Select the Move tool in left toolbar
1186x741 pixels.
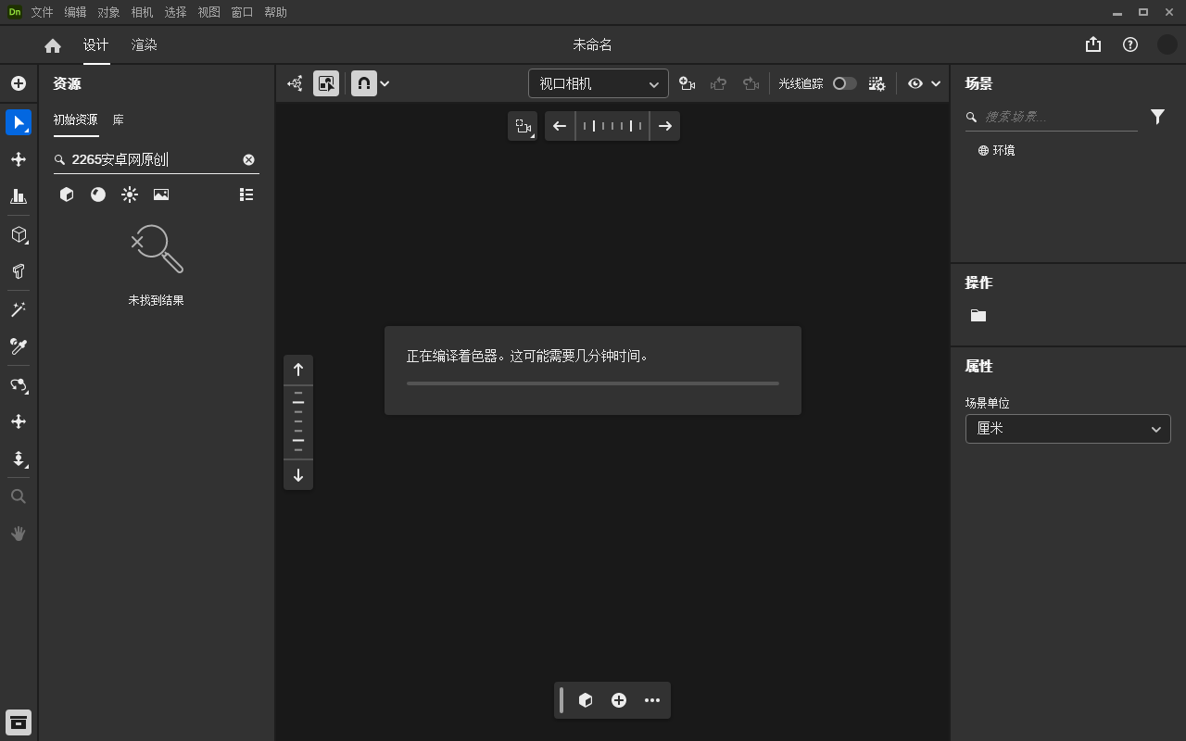[19, 158]
